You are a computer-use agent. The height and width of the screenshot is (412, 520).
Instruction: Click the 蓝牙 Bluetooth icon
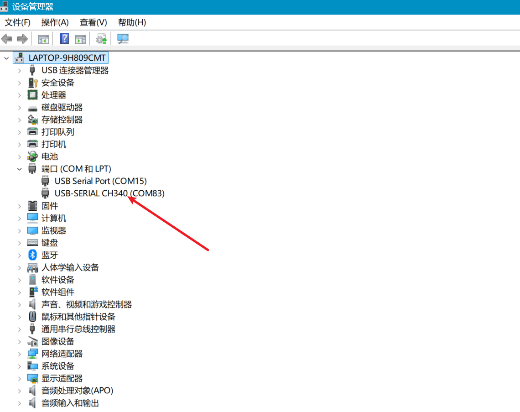pos(32,255)
